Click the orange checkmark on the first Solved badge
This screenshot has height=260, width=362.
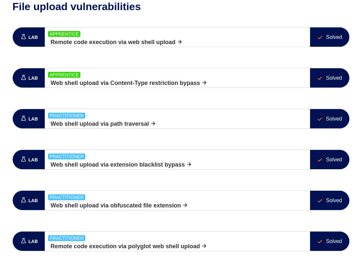(320, 37)
